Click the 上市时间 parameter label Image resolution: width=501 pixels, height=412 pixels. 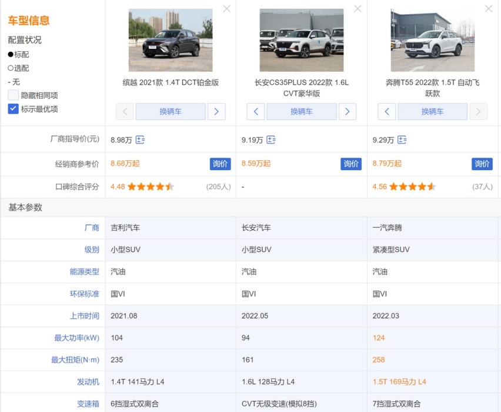click(84, 315)
